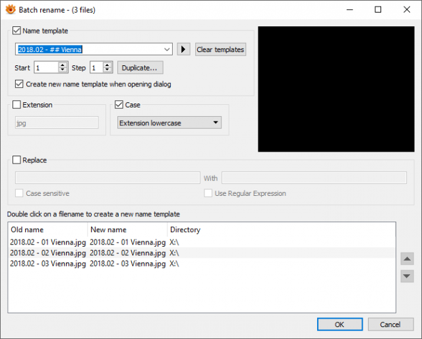Click the XnView app icon in title bar
This screenshot has width=422, height=339.
pos(11,10)
